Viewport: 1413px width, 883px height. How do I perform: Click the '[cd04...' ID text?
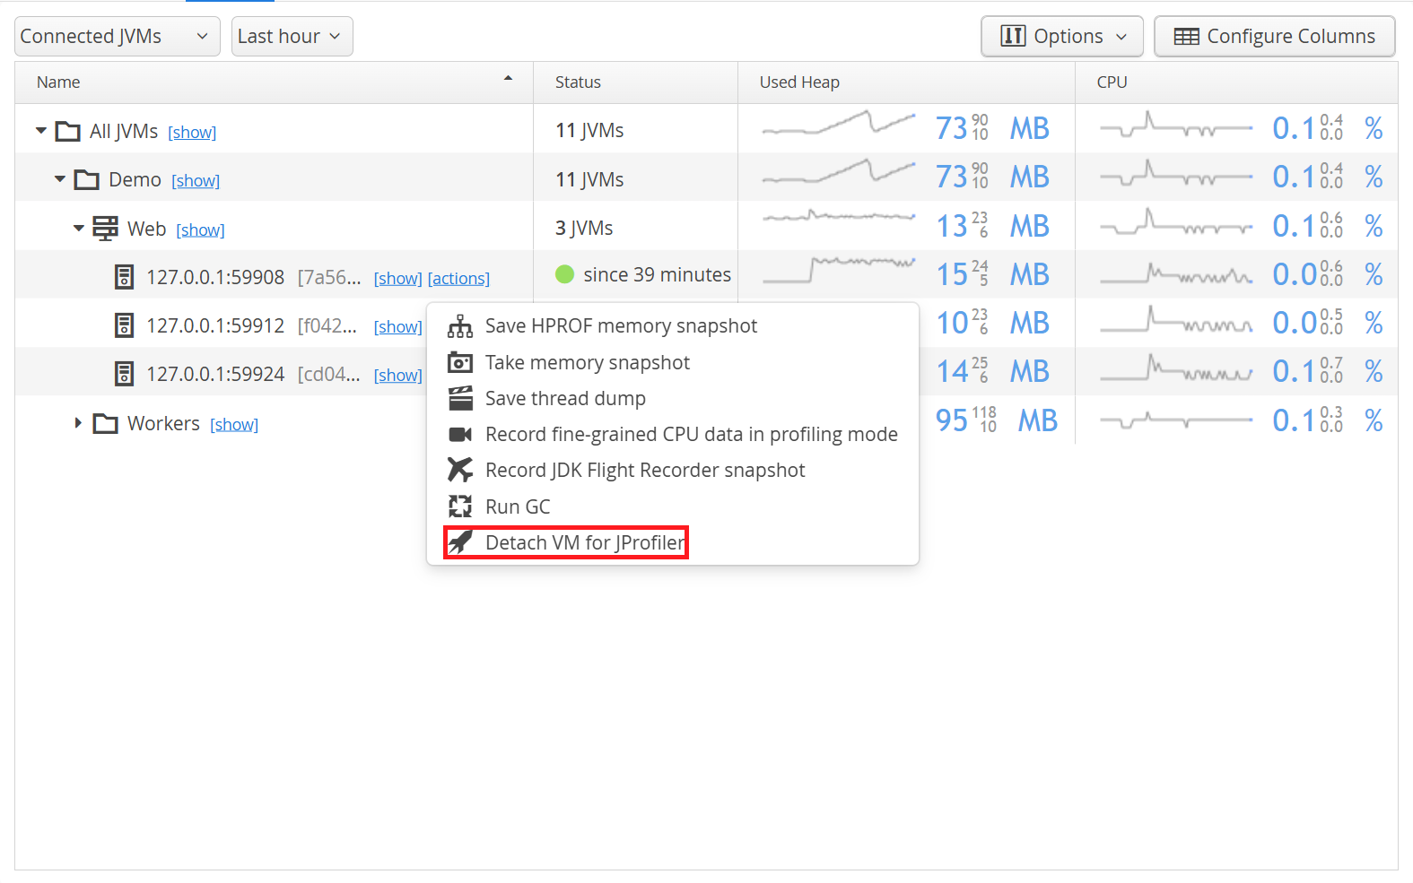(329, 375)
